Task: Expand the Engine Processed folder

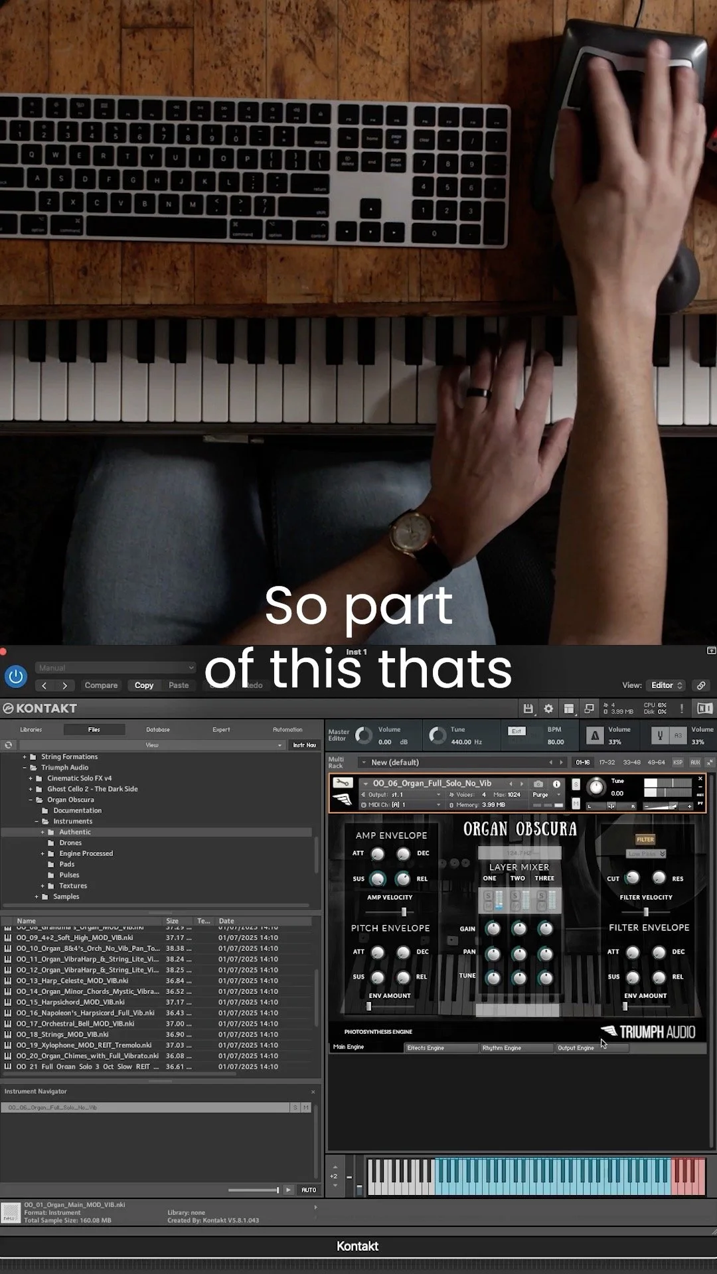Action: click(42, 853)
